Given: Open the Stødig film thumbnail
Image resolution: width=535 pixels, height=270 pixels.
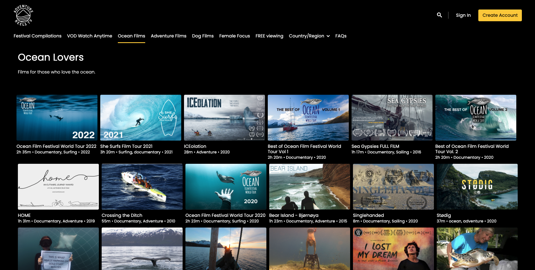Looking at the screenshot, I should 477,187.
